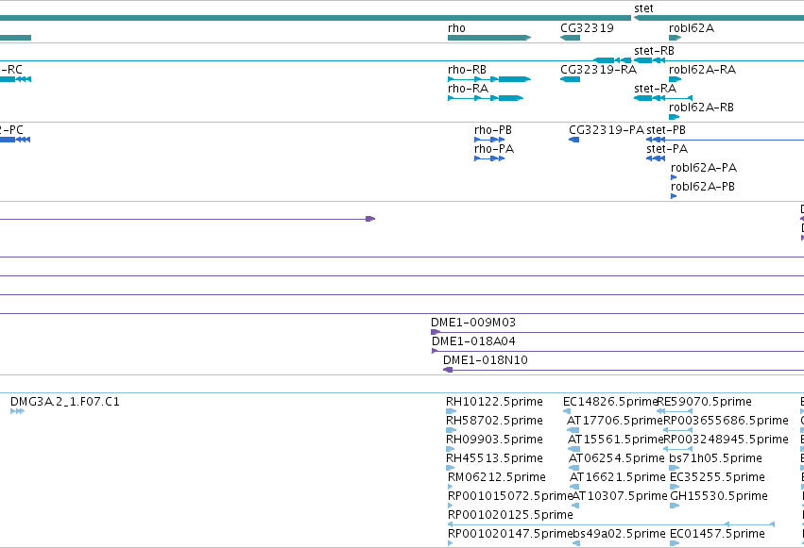Click the DMG3A.2_1.F07.C1 feature
Viewport: 804px width, 548px height.
tap(17, 411)
